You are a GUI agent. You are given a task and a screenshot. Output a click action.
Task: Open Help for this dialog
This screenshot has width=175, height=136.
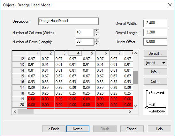(159, 129)
